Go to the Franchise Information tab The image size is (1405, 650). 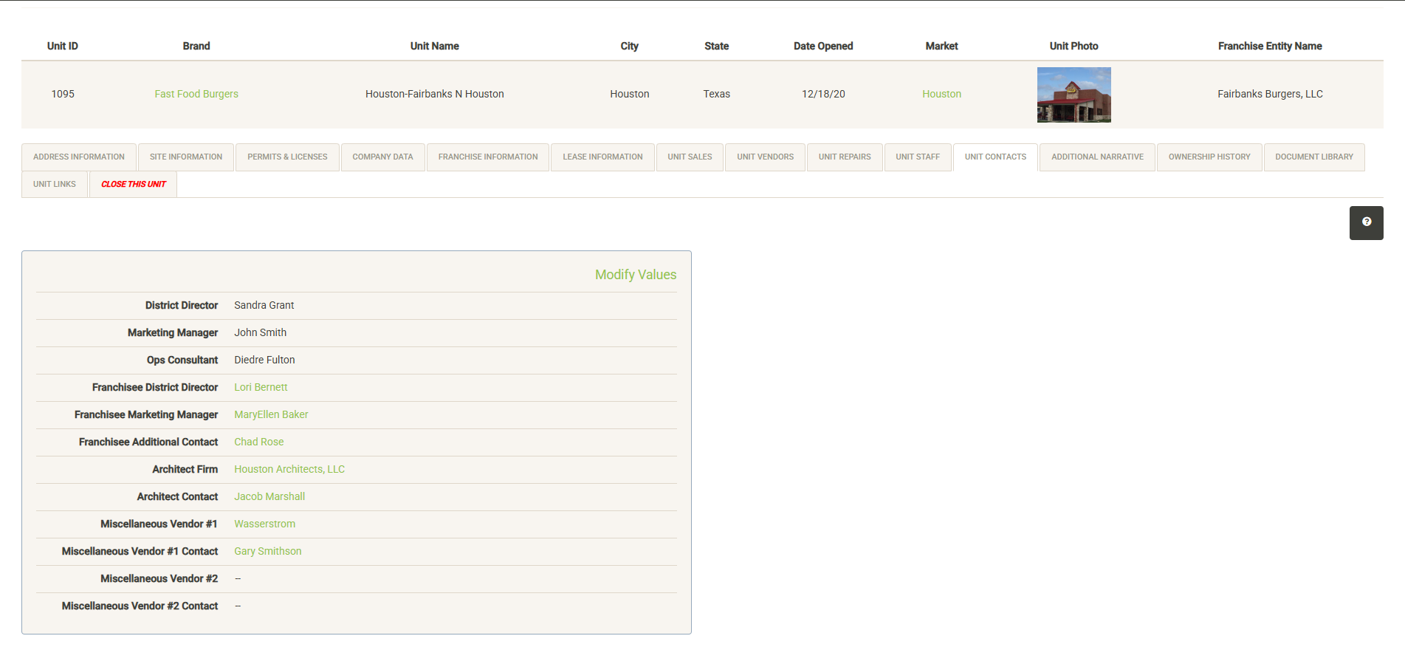(x=488, y=157)
